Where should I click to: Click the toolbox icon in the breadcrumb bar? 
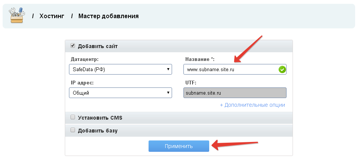17,16
